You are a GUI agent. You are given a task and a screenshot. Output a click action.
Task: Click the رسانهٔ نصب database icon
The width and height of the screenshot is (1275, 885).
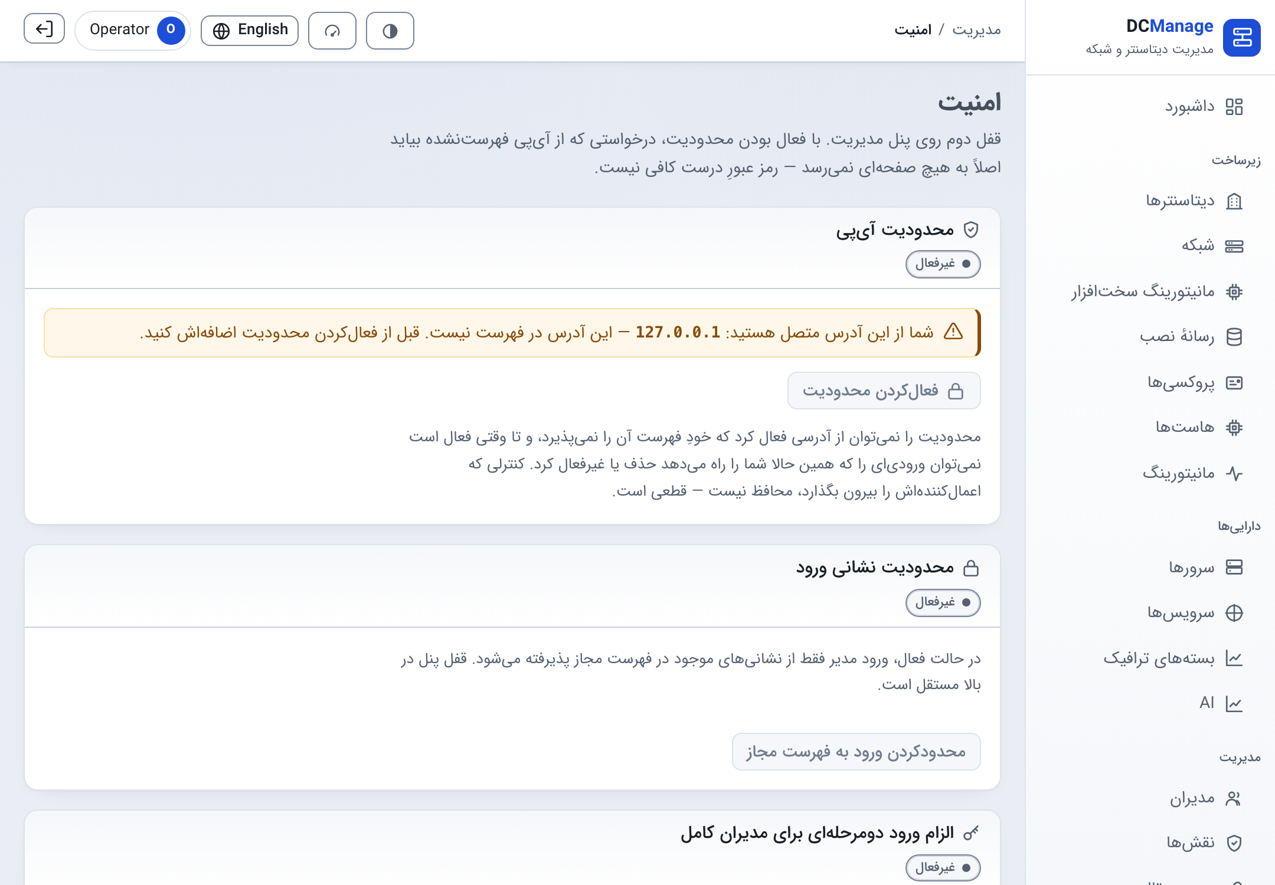pyautogui.click(x=1234, y=337)
